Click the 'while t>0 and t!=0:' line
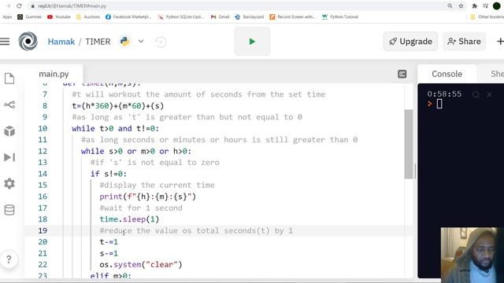The width and height of the screenshot is (504, 283). (116, 129)
